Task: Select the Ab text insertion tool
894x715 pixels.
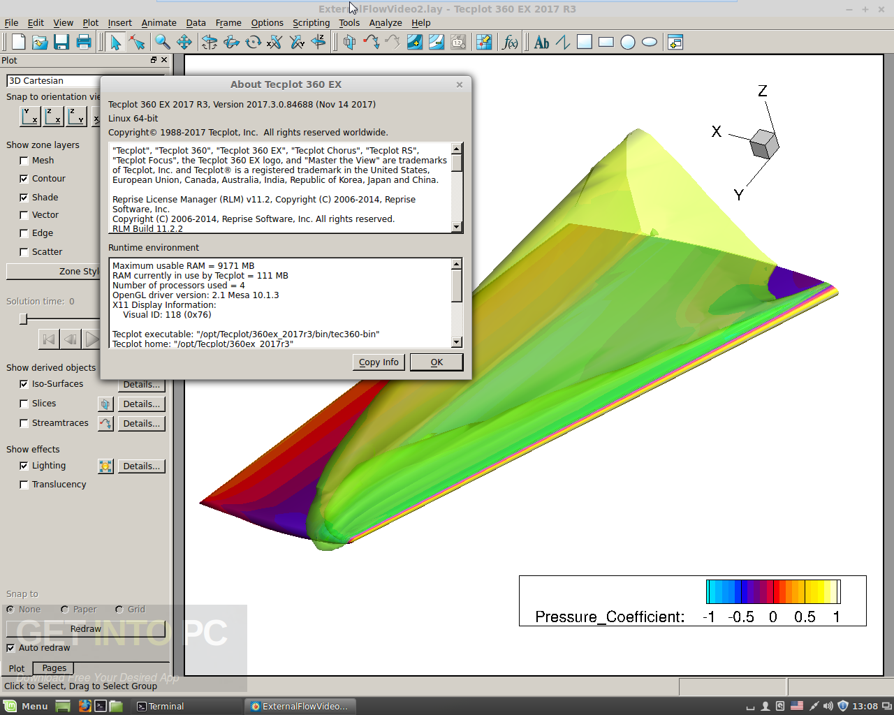Action: (541, 42)
